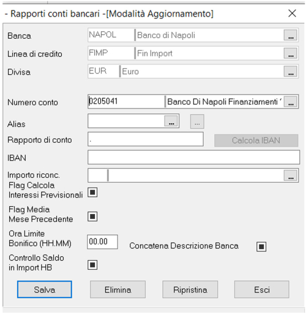Toggle Flag Calcola Interessi Previsionali checkbox
The height and width of the screenshot is (314, 306).
coord(92,193)
